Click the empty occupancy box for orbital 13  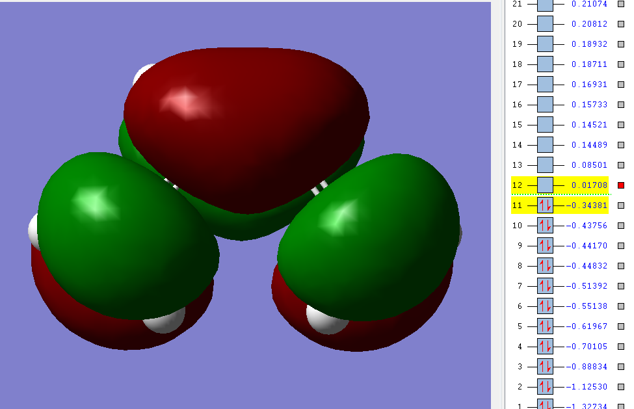(545, 165)
